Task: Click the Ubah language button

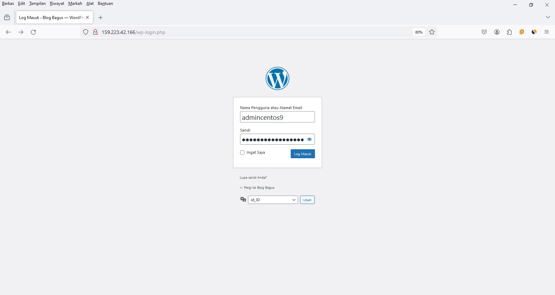Action: [x=307, y=200]
